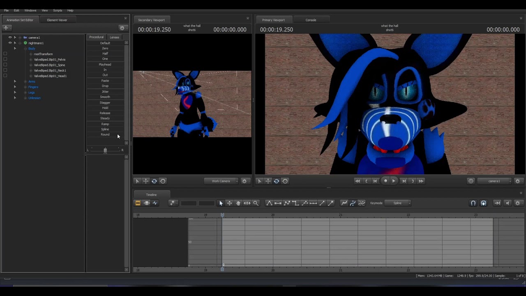Click the mute speaker icon in timeline

508,203
